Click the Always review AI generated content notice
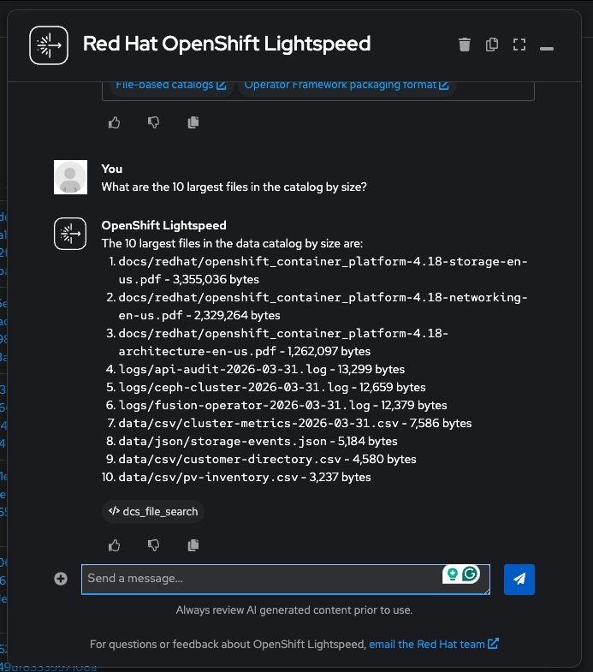The image size is (593, 672). [294, 610]
